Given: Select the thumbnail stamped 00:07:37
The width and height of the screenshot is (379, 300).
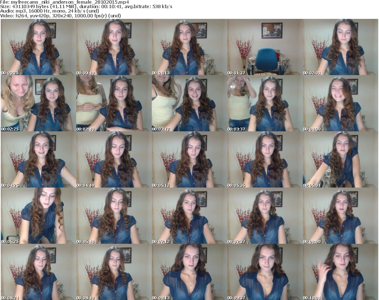Looking at the screenshot, I should (x=265, y=216).
